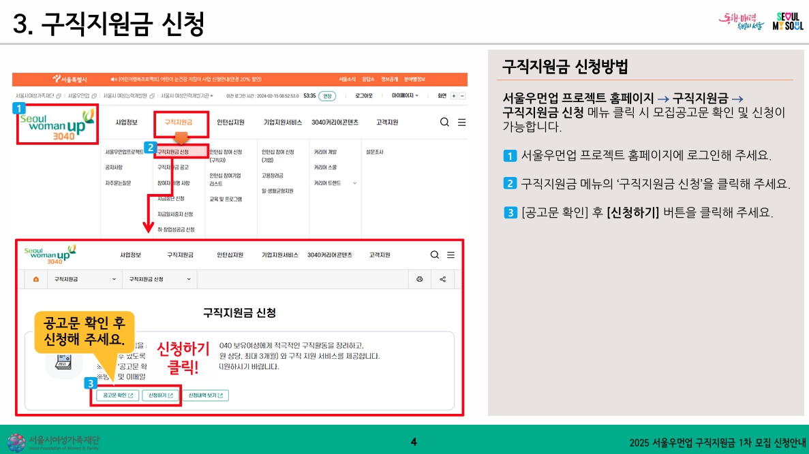Viewport: 809px width, 454px height.
Task: Click the 일·생활균형지원 submenu item
Action: click(x=277, y=191)
